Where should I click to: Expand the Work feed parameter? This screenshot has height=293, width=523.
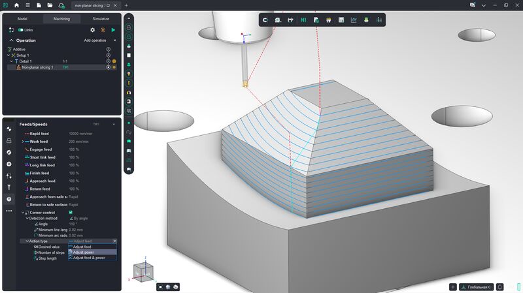23,142
